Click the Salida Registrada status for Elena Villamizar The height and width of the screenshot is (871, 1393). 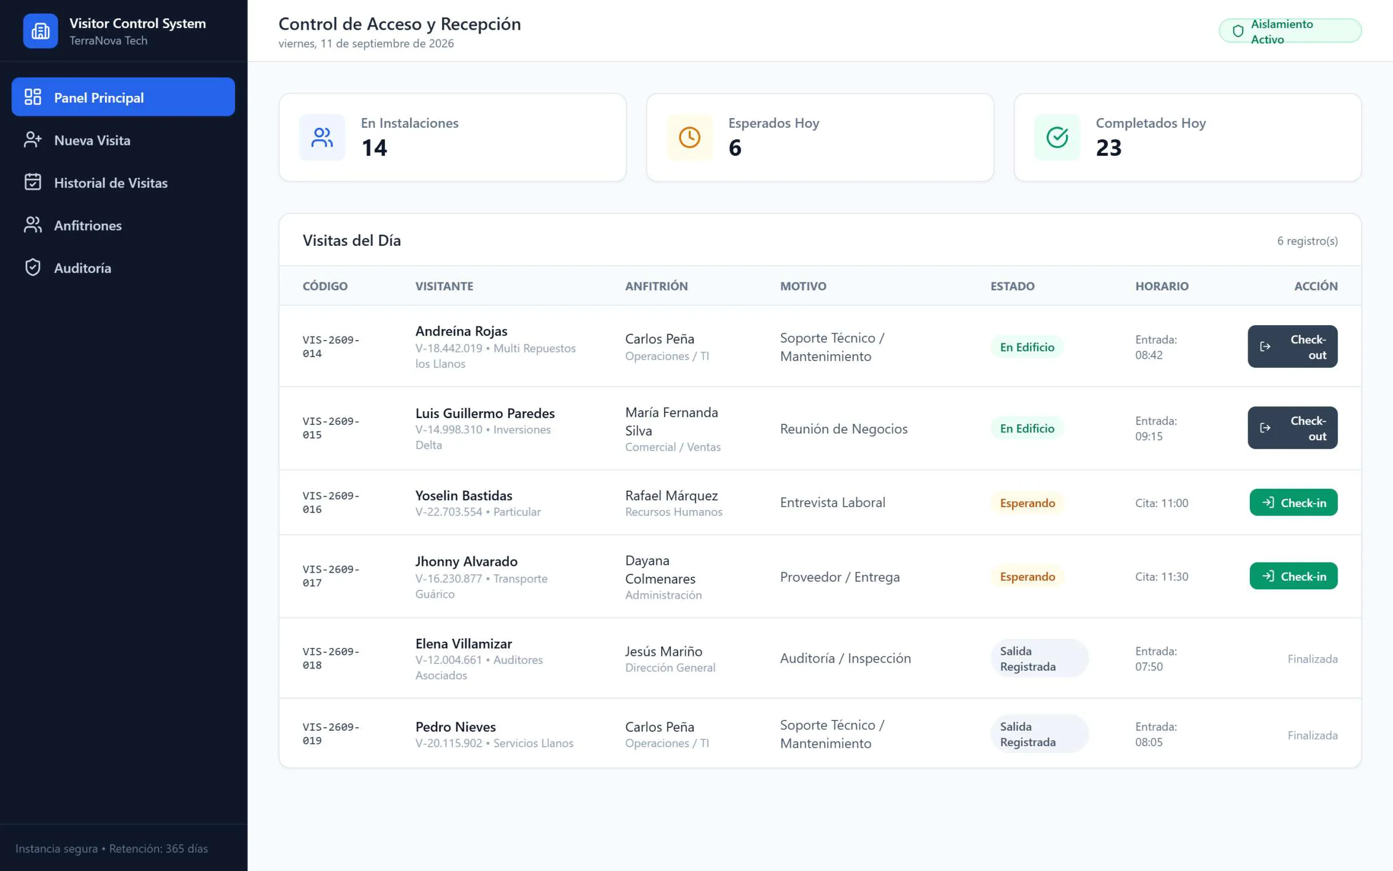[1039, 658]
